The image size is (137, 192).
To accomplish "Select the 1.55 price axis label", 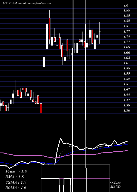I will pos(127,74).
